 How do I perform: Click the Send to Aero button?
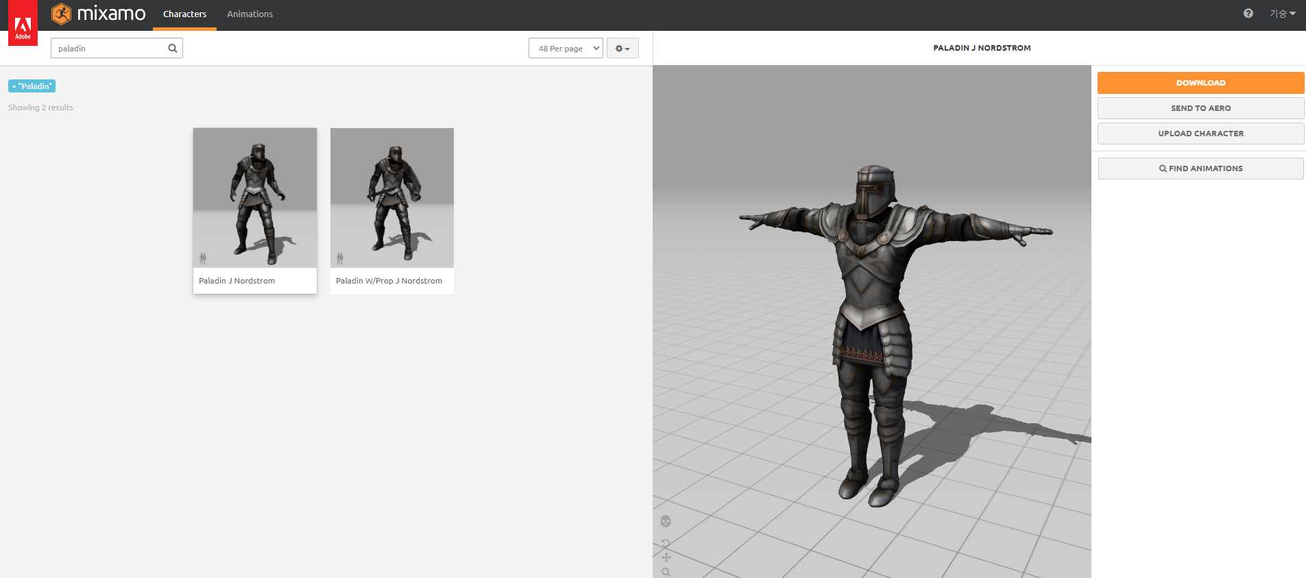pyautogui.click(x=1200, y=108)
